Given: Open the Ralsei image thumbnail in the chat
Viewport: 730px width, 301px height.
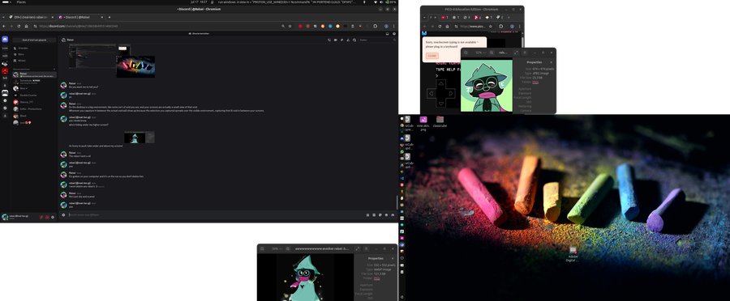Looking at the screenshot, I should pos(140,137).
